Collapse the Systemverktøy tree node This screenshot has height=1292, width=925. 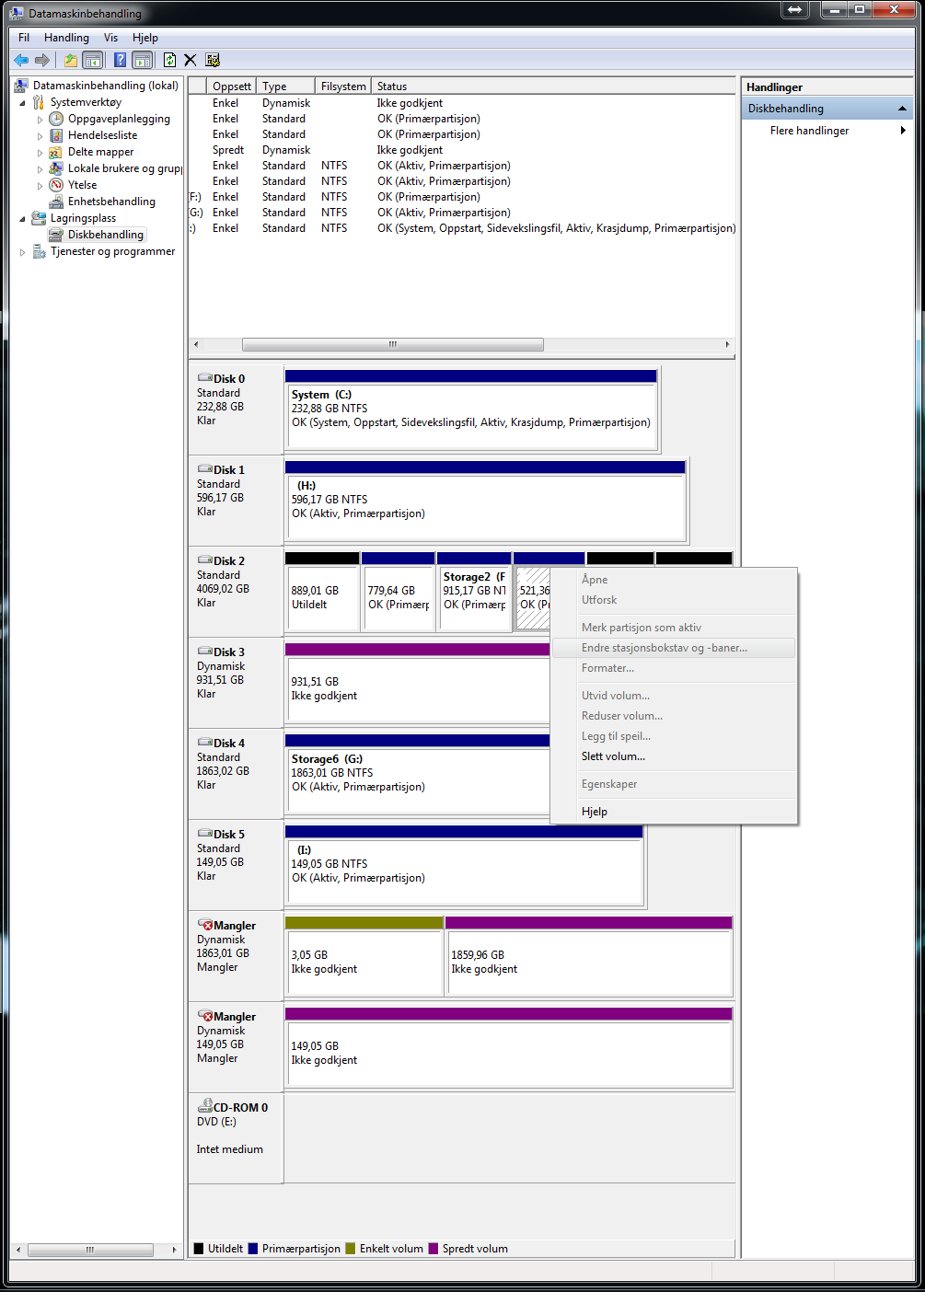[23, 103]
